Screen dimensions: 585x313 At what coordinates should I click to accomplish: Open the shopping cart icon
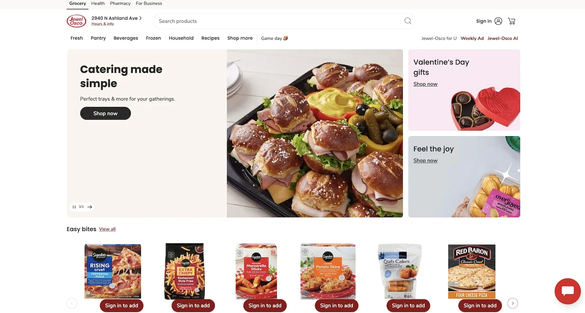coord(512,21)
